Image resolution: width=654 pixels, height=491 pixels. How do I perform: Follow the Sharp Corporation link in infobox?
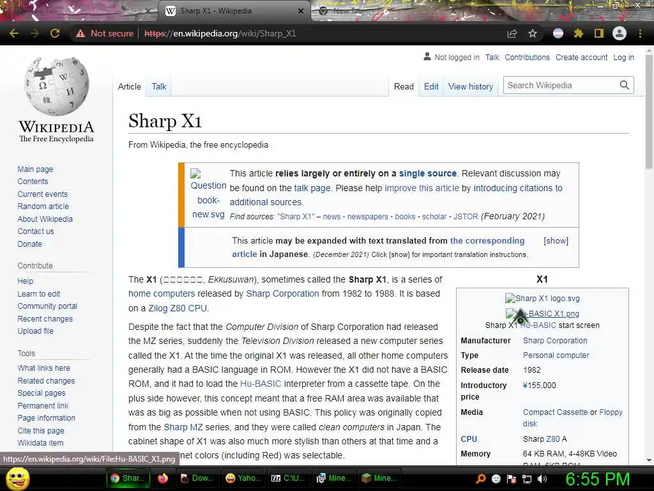click(555, 340)
